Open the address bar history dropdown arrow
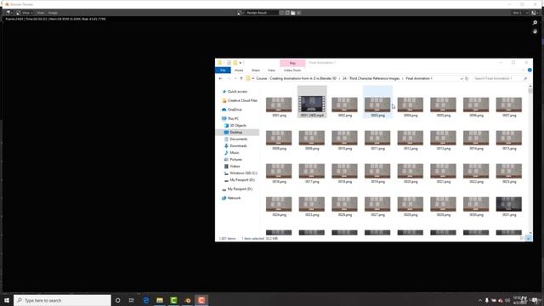The image size is (544, 306). click(461, 79)
